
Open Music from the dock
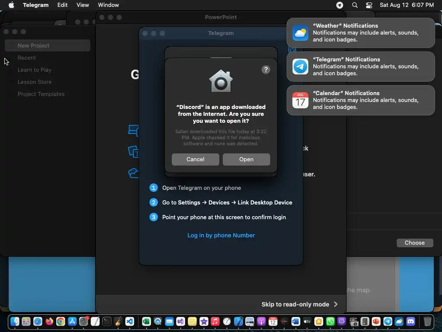(215, 321)
